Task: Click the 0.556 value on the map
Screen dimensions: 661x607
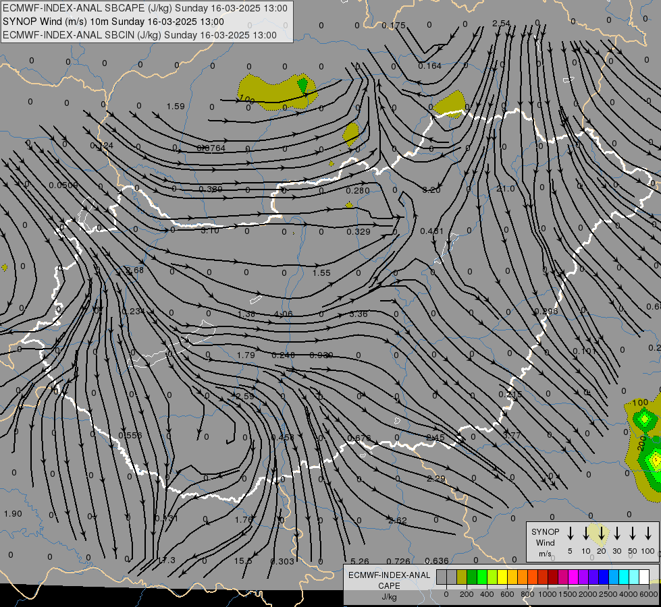Action: coord(130,436)
